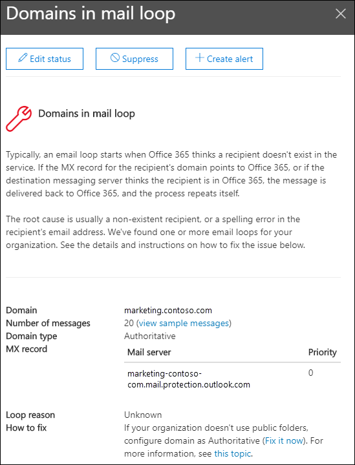Click the Authoritative domain type value
Image resolution: width=355 pixels, height=465 pixels.
(x=150, y=336)
